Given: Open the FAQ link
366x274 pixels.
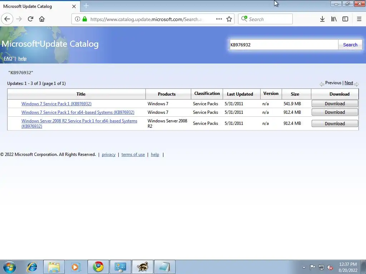Looking at the screenshot, I should [8, 59].
